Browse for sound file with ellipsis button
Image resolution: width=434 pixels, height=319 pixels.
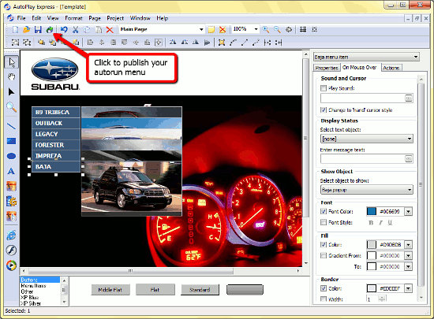[x=409, y=98]
